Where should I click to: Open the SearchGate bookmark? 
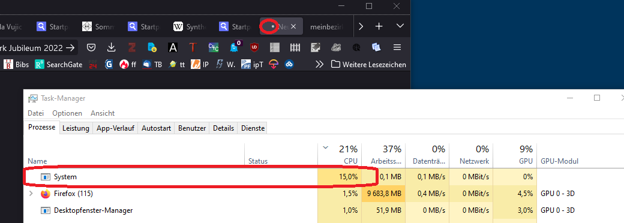[x=59, y=64]
